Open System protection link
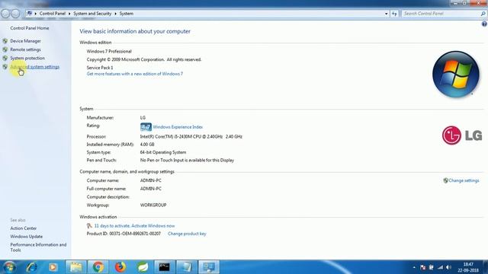This screenshot has width=488, height=274. pos(27,58)
